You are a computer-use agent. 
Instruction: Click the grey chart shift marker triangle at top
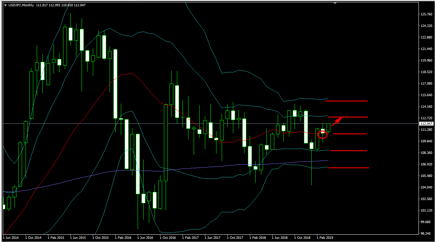tap(335, 3)
